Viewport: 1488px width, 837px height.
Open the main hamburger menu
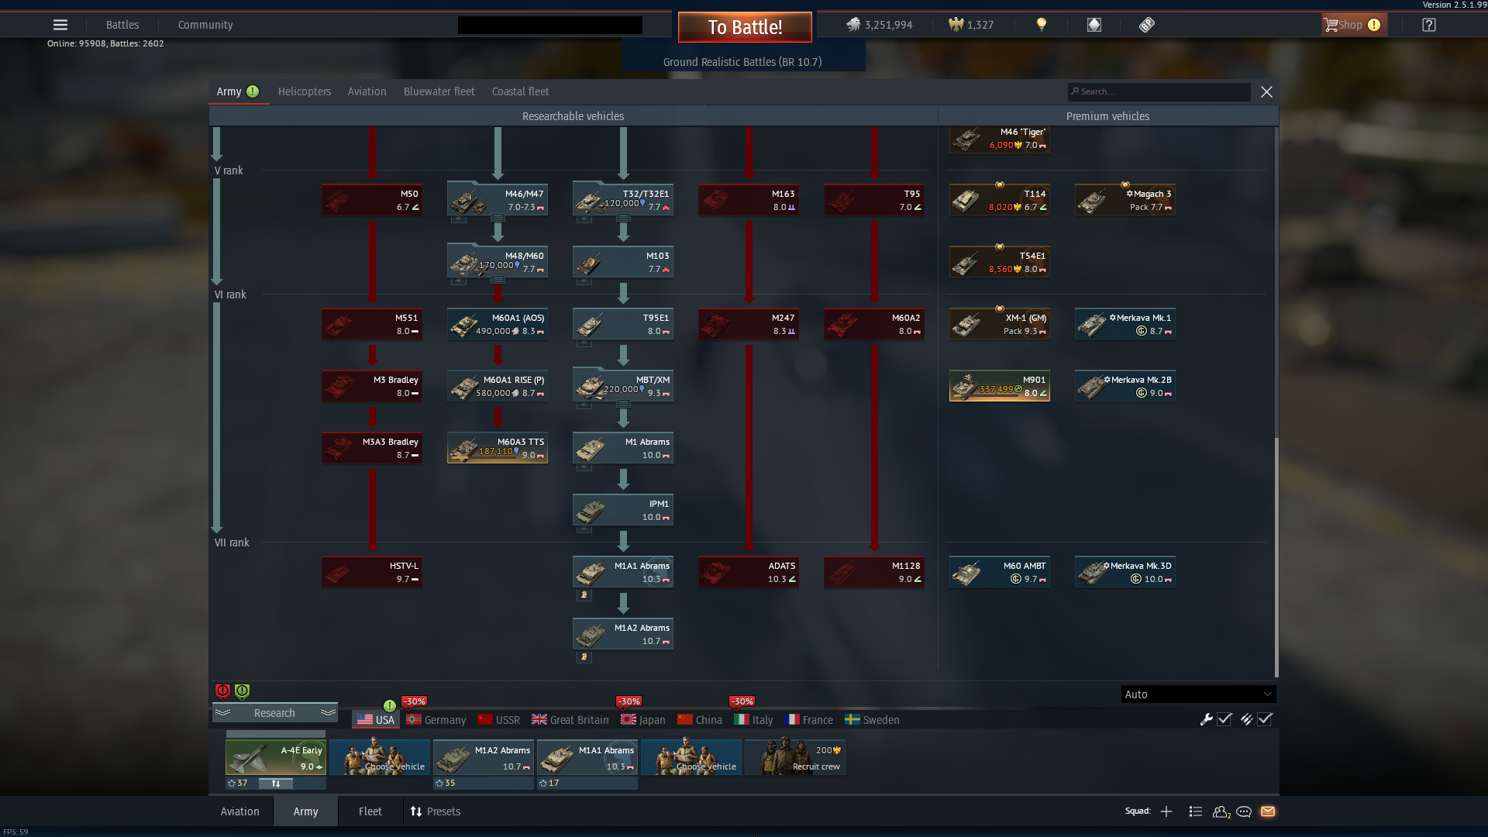pyautogui.click(x=60, y=25)
